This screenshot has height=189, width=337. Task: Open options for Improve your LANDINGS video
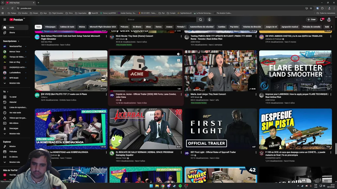[331, 94]
